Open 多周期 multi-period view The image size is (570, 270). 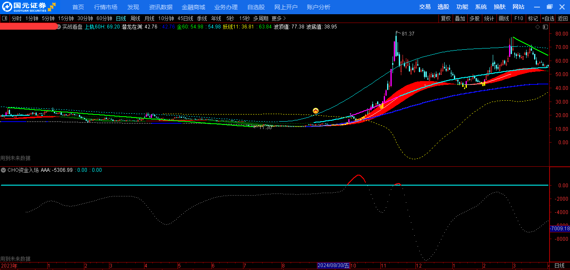coord(261,18)
